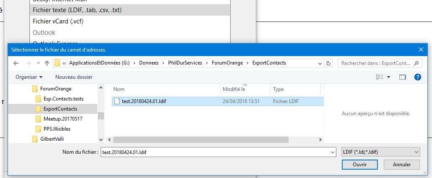Toggle the preview pane icon

click(403, 77)
